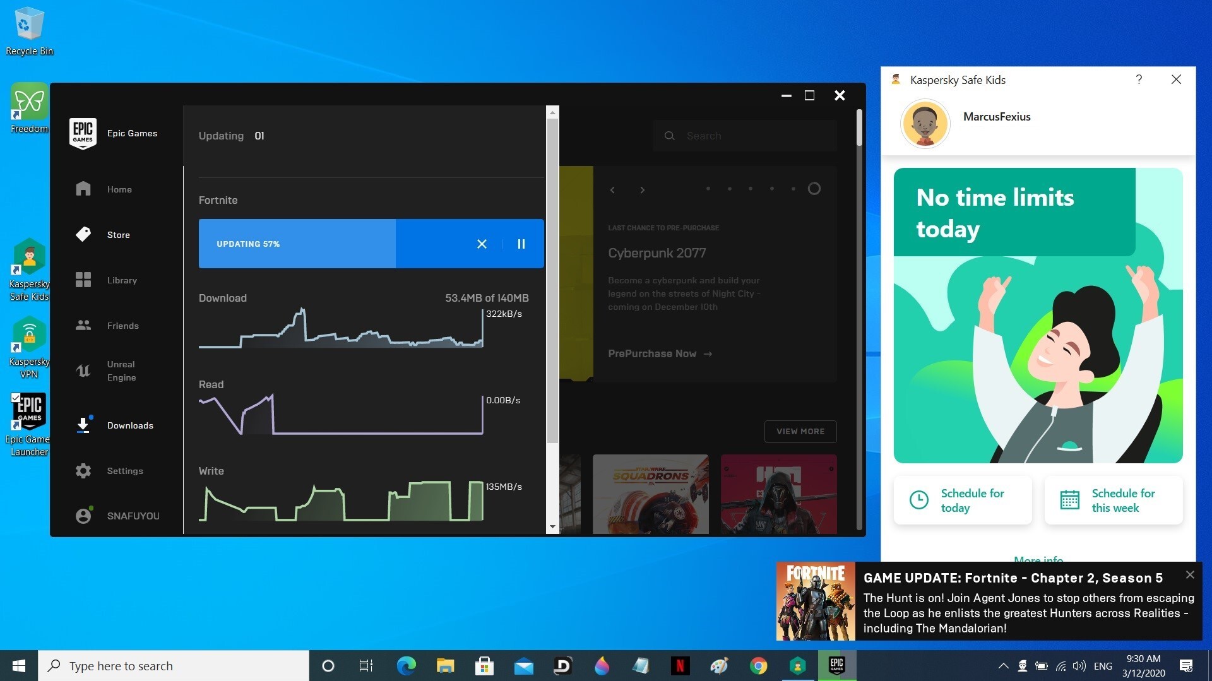Click the '53.4MB of 140MB' download text
Image resolution: width=1212 pixels, height=681 pixels.
coord(487,298)
